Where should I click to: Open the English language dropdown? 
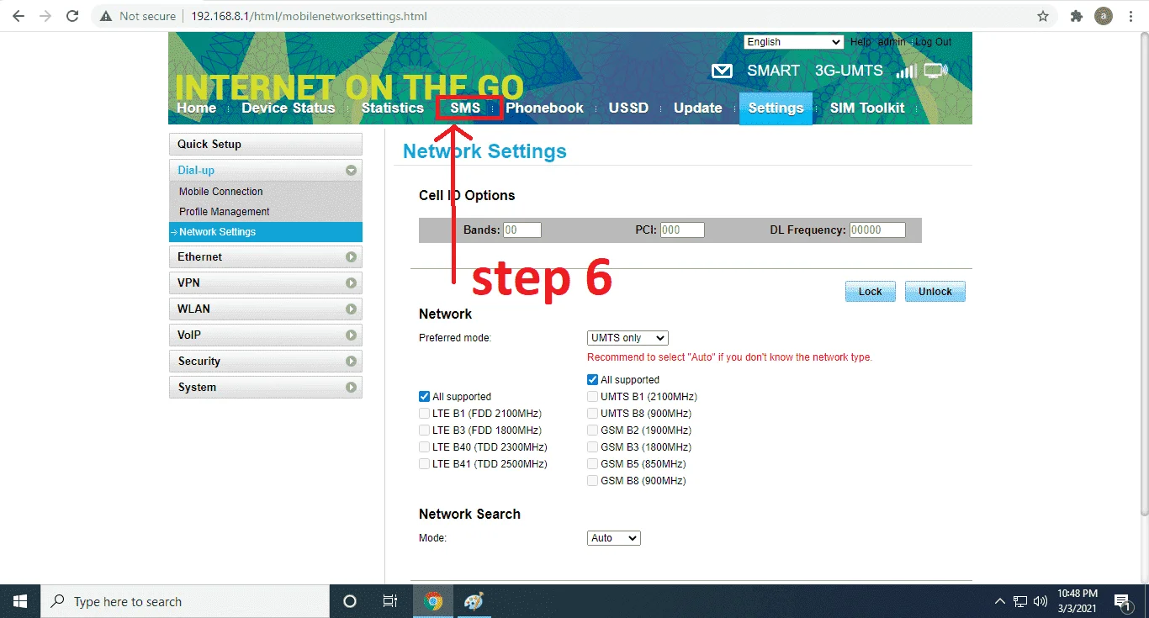tap(793, 42)
